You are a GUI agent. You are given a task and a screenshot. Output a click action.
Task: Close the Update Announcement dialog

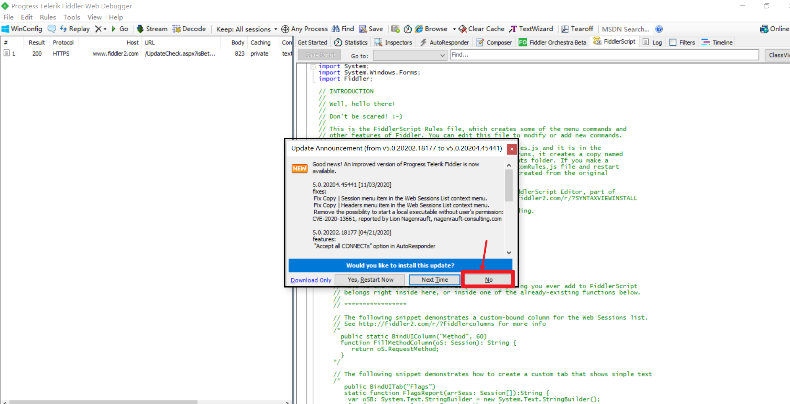pyautogui.click(x=512, y=149)
